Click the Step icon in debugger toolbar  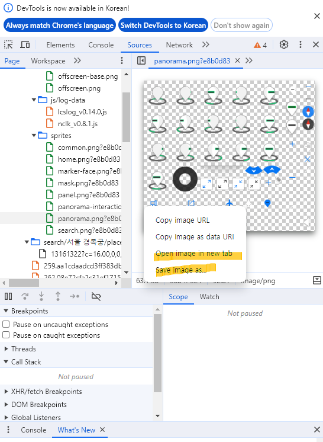point(75,296)
